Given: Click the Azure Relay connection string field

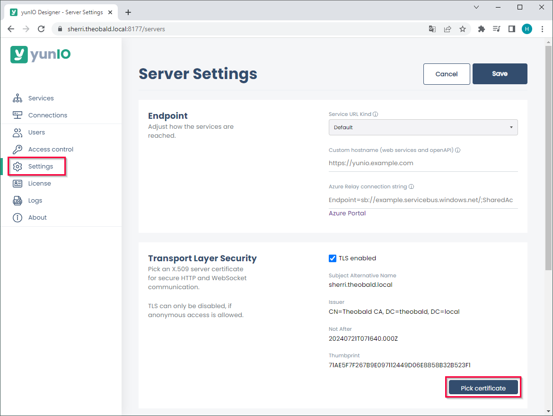Looking at the screenshot, I should point(423,200).
